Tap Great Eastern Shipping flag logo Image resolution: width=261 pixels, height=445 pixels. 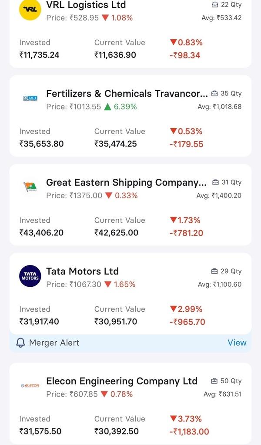pos(30,187)
